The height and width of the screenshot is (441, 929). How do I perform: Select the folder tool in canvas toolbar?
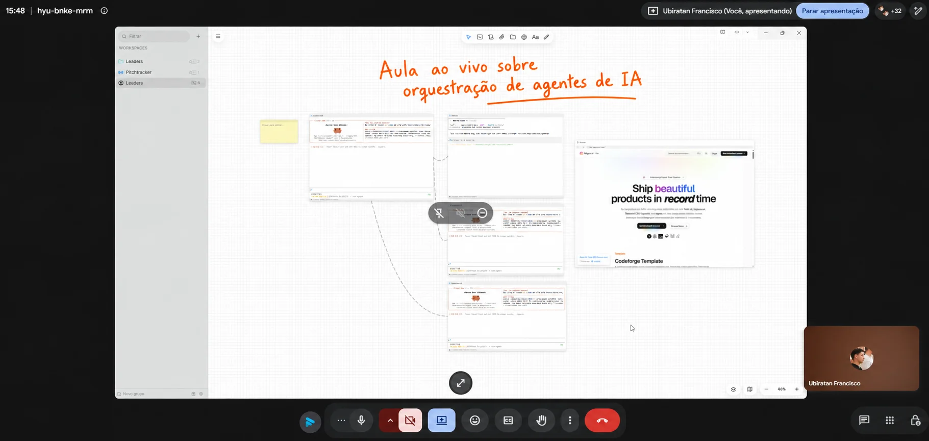pyautogui.click(x=513, y=37)
